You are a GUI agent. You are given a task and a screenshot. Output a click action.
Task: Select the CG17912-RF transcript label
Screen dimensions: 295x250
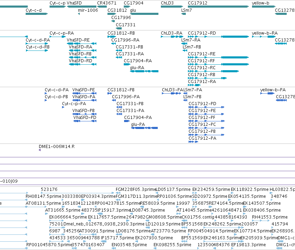point(201,61)
